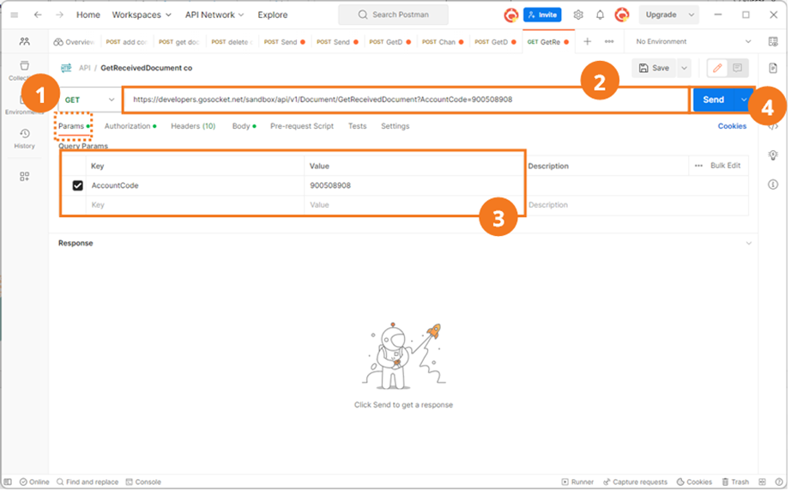Screen dimensions: 791x491
Task: Switch to the Headers (10) tab
Action: pos(193,126)
